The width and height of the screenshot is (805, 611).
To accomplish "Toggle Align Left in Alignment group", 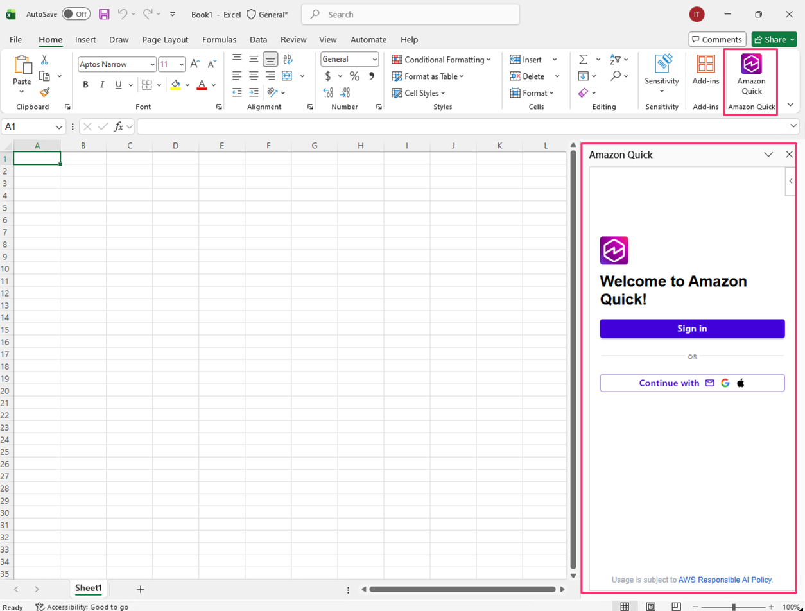I will pyautogui.click(x=238, y=76).
